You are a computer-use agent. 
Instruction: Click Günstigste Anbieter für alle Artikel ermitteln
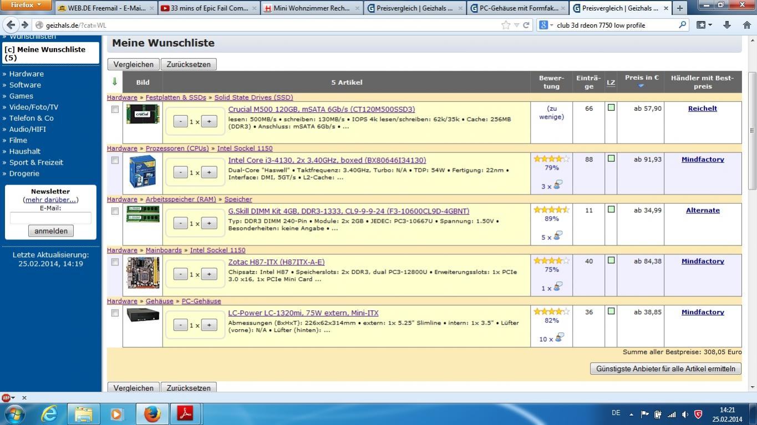point(665,368)
